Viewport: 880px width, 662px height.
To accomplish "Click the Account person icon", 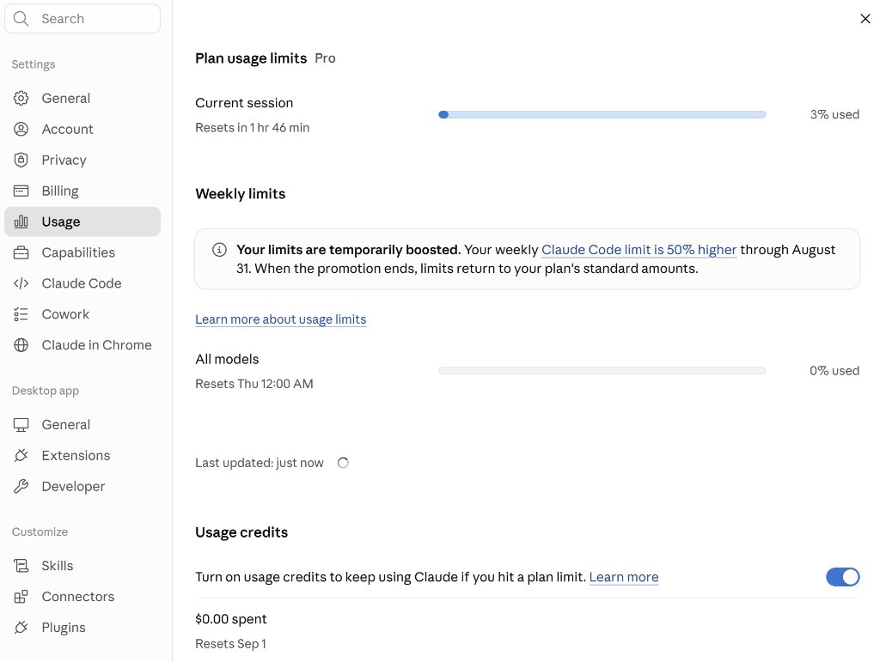I will pyautogui.click(x=21, y=129).
